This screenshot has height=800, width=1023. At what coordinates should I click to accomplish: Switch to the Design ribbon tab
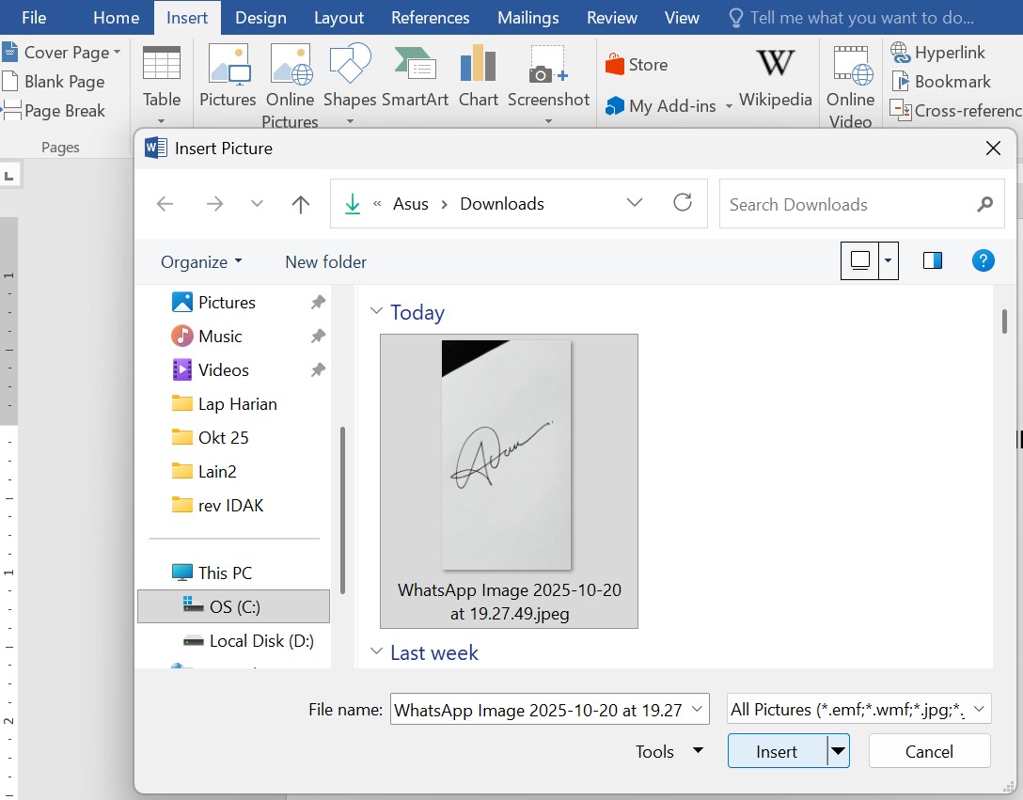[x=260, y=18]
